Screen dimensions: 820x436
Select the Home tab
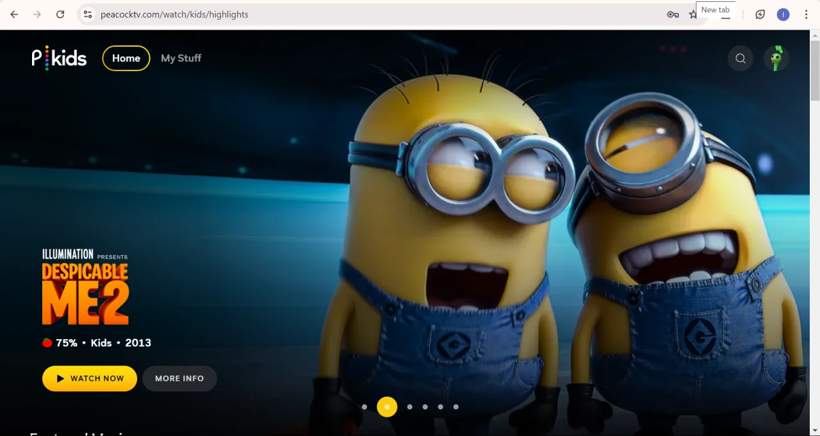[126, 58]
